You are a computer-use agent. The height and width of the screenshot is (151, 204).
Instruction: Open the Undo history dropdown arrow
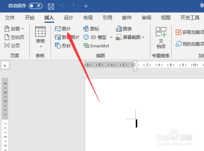pyautogui.click(x=67, y=6)
